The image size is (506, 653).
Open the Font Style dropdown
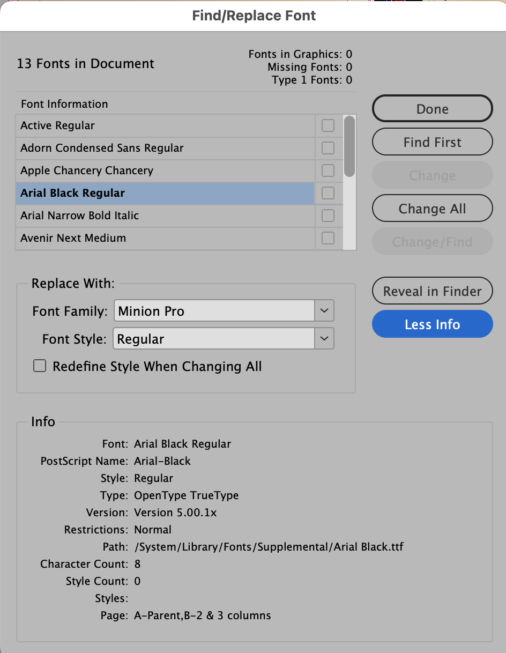pyautogui.click(x=324, y=338)
